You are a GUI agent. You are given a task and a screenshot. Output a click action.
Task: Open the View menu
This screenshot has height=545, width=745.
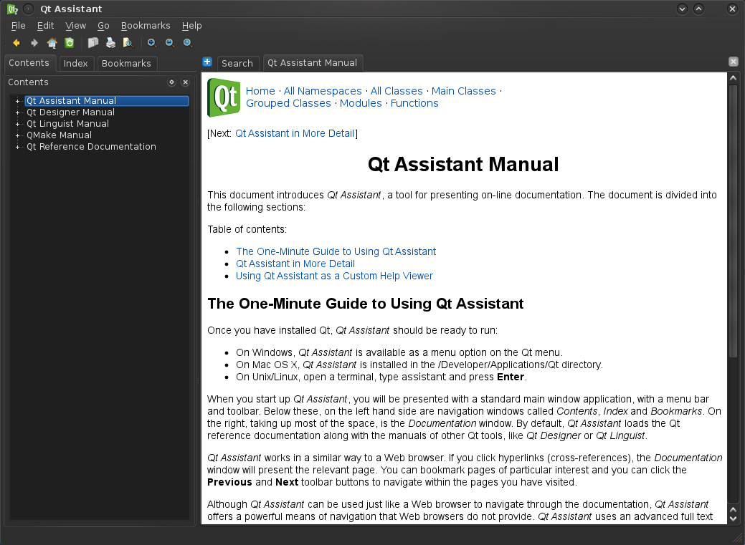coord(76,26)
